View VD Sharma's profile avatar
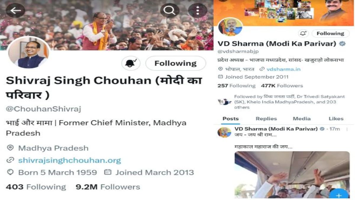 click(230, 27)
